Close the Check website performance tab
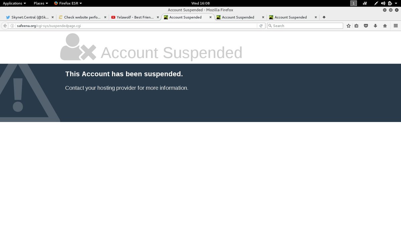401x225 pixels. coord(105,17)
